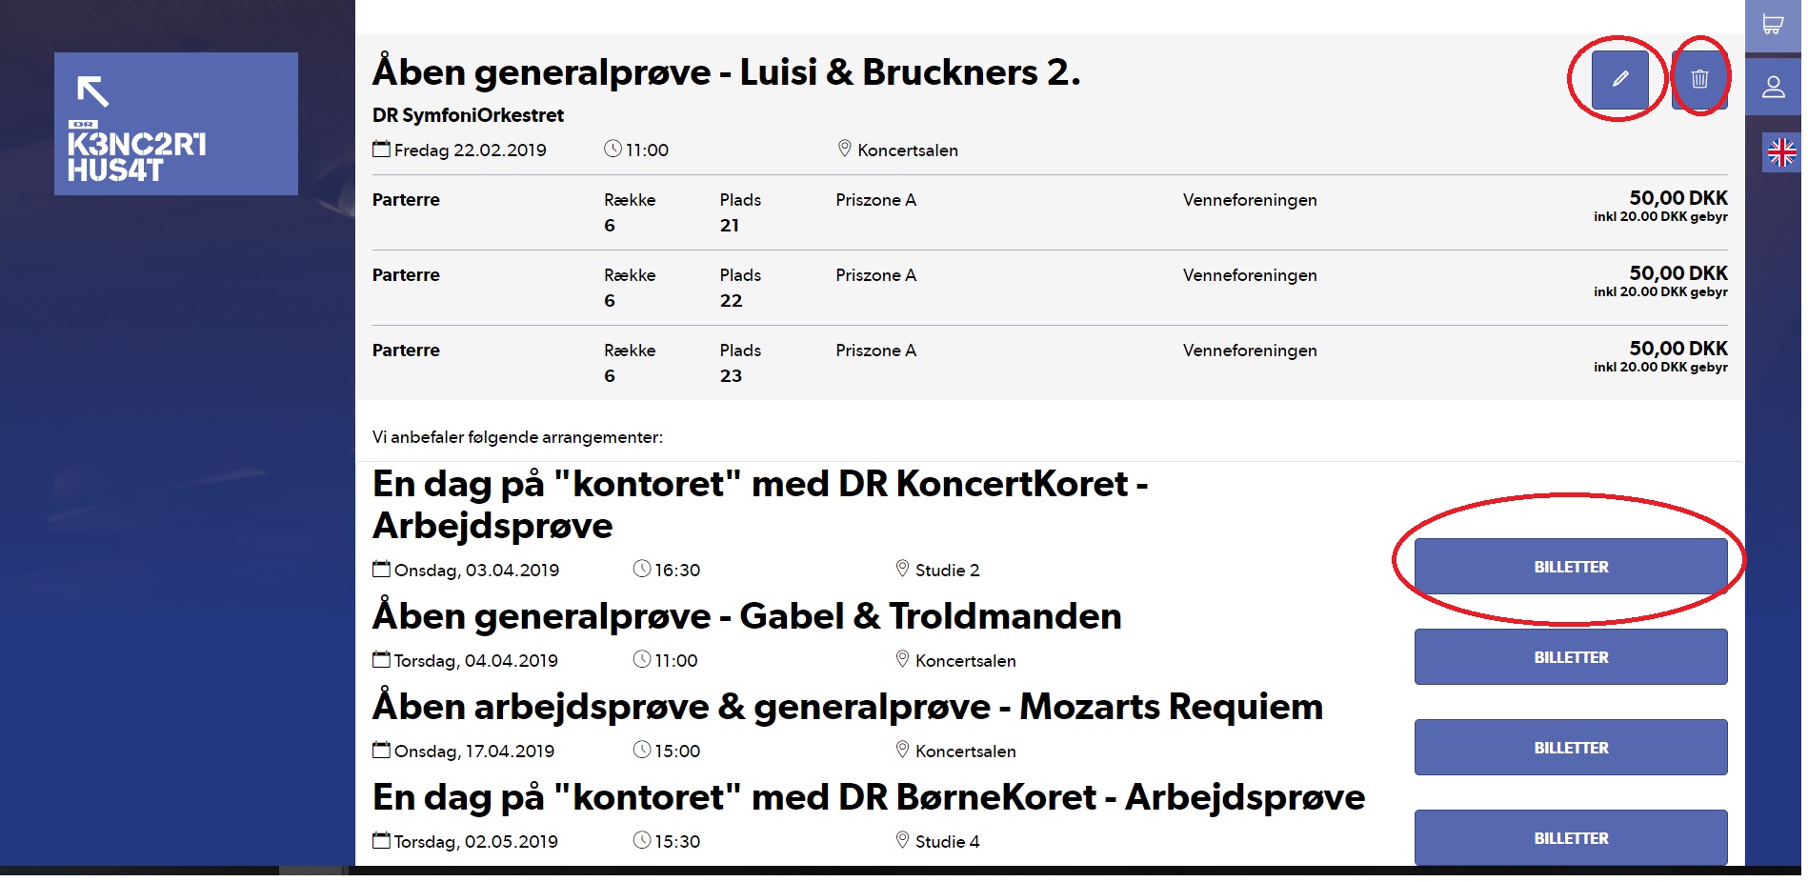Open "Åben generalprøve - Gabel & Troldmanden" title
Screen dimensions: 1808x882
[746, 616]
